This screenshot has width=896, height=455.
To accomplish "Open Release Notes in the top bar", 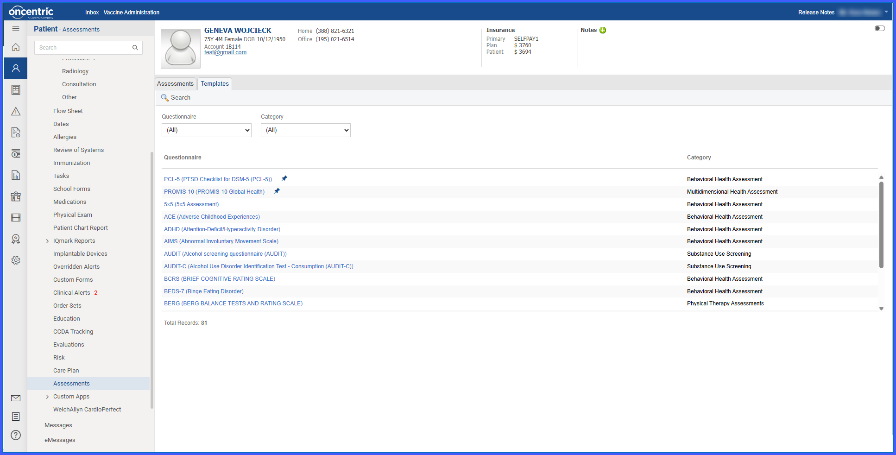I will click(x=816, y=13).
